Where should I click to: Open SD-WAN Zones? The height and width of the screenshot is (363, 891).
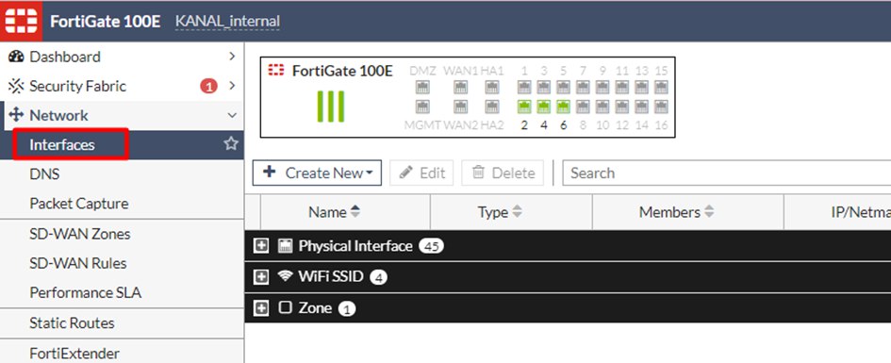pyautogui.click(x=79, y=234)
